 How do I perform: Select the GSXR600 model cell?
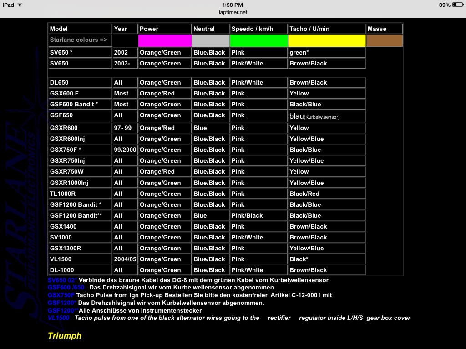coord(80,128)
